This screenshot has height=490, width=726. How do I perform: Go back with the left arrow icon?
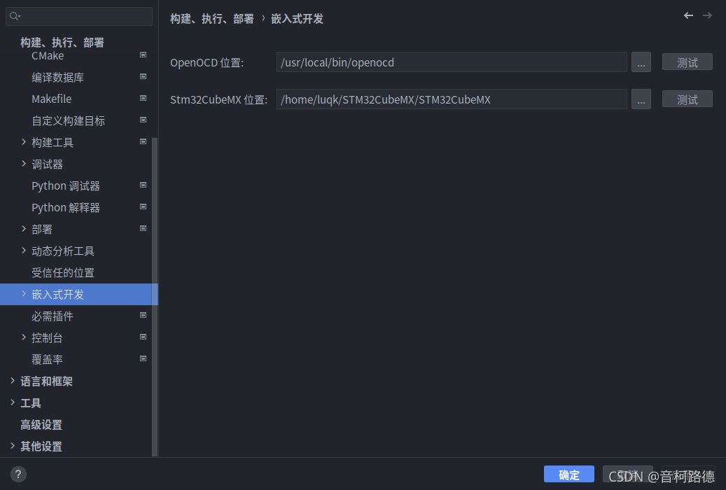[688, 15]
